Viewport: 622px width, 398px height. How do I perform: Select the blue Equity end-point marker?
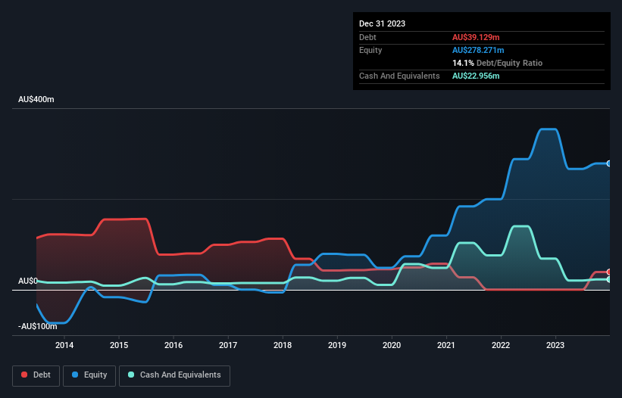point(609,163)
